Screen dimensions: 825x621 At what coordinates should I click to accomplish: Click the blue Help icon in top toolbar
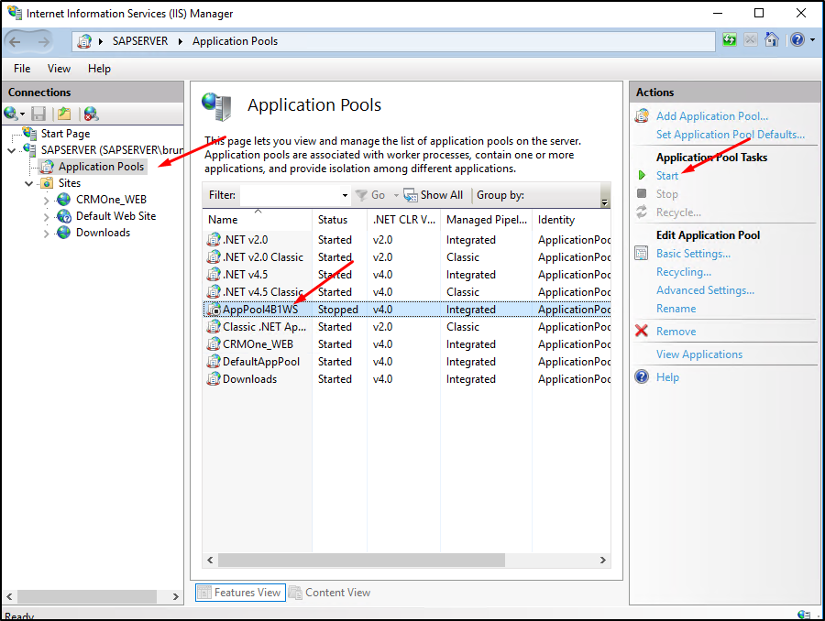click(x=797, y=40)
